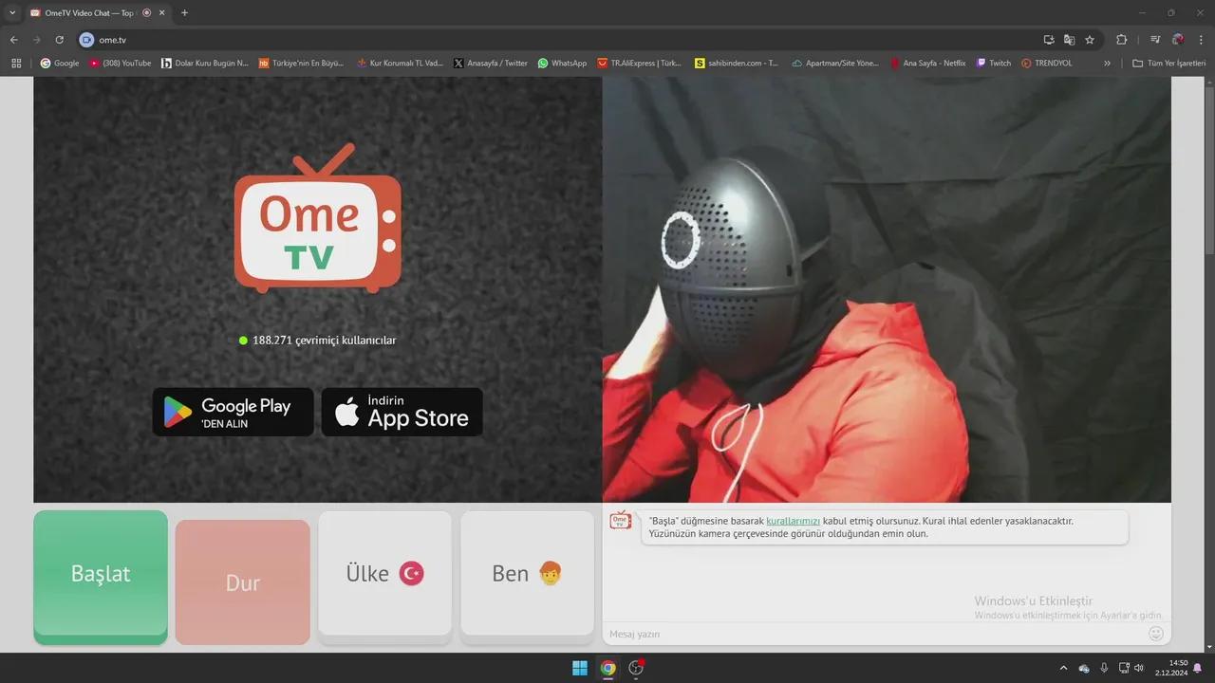
Task: Open the Dolar Kuru Bugün bookmark
Action: coord(204,64)
